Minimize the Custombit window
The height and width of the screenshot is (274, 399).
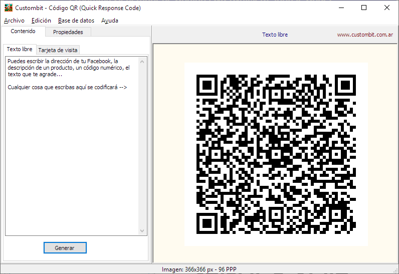[341, 8]
